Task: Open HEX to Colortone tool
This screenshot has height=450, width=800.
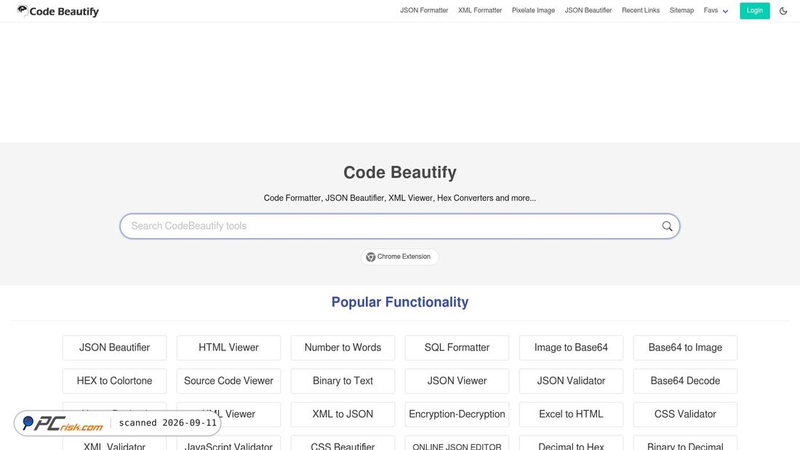Action: tap(114, 381)
